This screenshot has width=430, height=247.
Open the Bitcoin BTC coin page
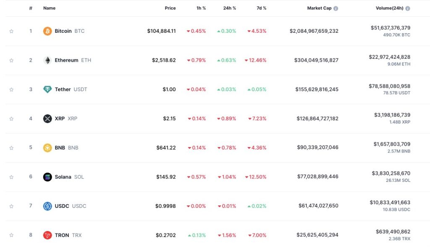coord(70,31)
